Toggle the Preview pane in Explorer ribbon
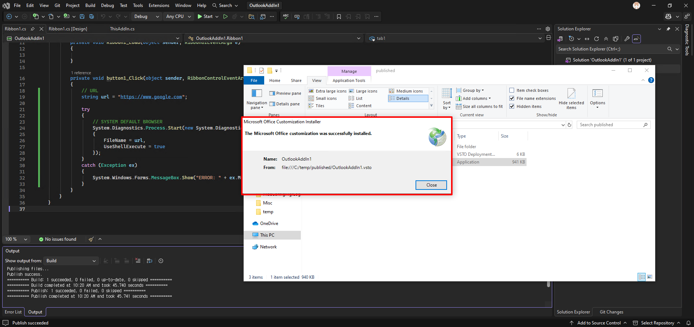This screenshot has width=694, height=327. point(285,93)
